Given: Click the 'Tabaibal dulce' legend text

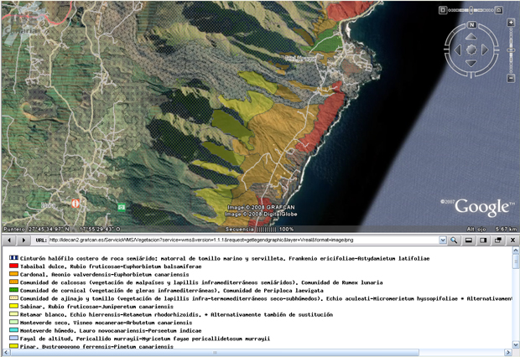Looking at the screenshot, I should [111, 266].
